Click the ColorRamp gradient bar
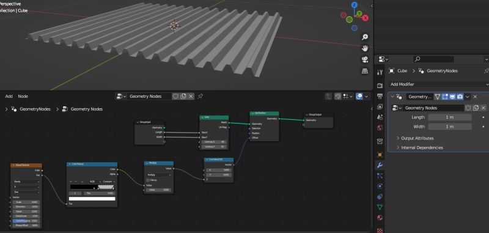This screenshot has width=489, height=233. click(x=92, y=187)
